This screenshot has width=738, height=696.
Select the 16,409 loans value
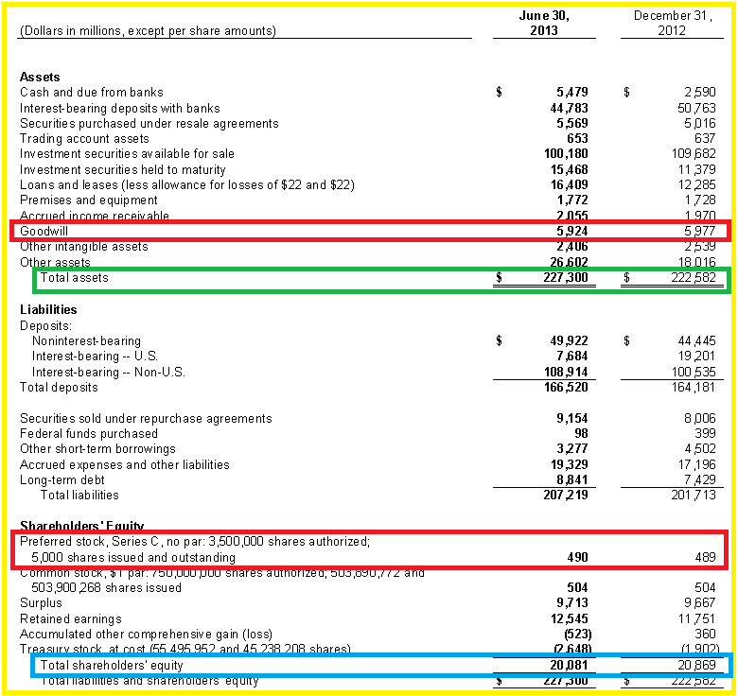[570, 184]
